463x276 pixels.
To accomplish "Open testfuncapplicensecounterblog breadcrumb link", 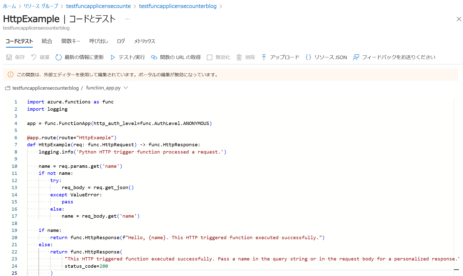I will click(x=178, y=6).
